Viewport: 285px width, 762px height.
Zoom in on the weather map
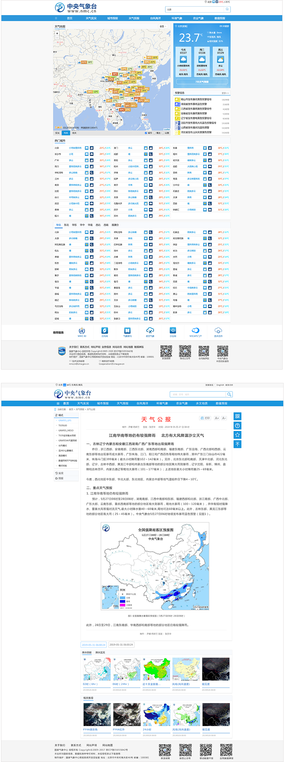click(57, 33)
